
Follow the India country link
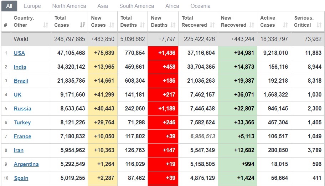tap(20, 67)
